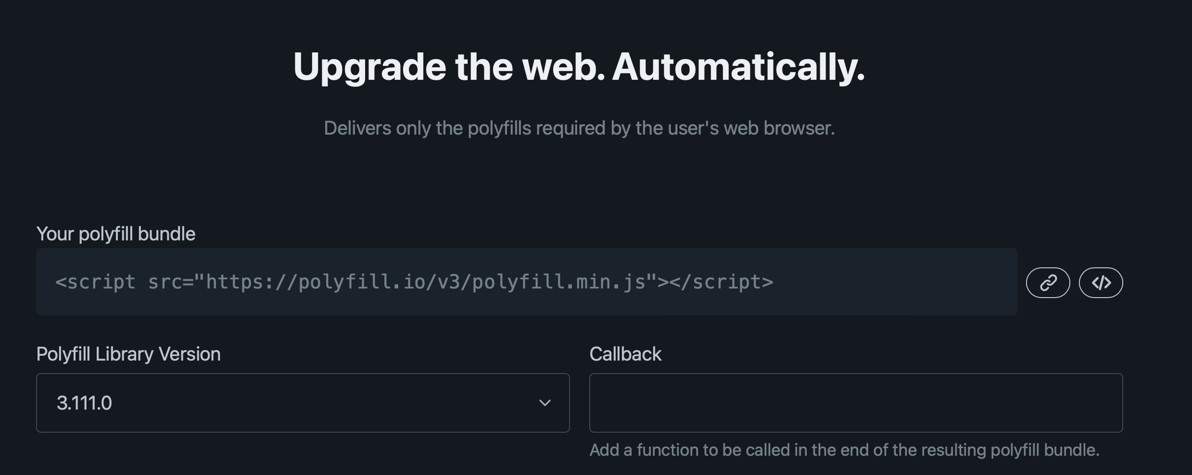Click the "Polyfill Library Version" label
This screenshot has height=475, width=1192.
[128, 354]
